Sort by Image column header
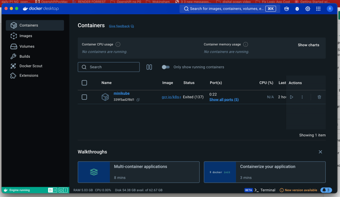 pos(168,83)
